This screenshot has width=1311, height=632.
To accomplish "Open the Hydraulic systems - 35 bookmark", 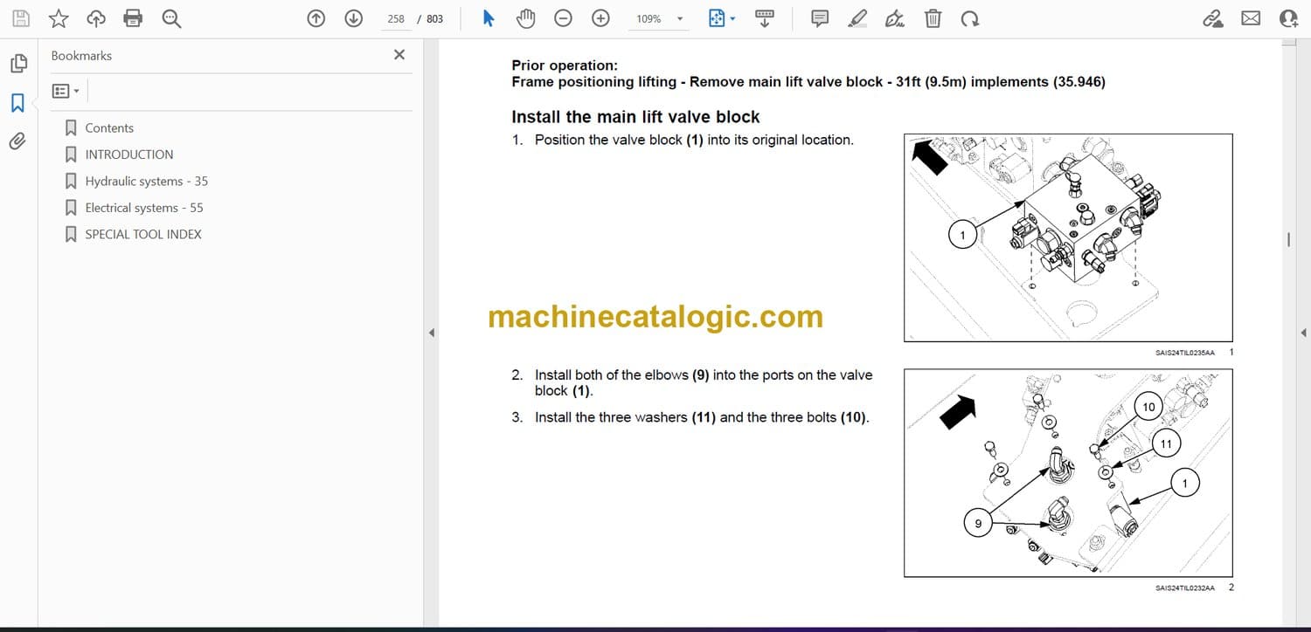I will [x=146, y=182].
